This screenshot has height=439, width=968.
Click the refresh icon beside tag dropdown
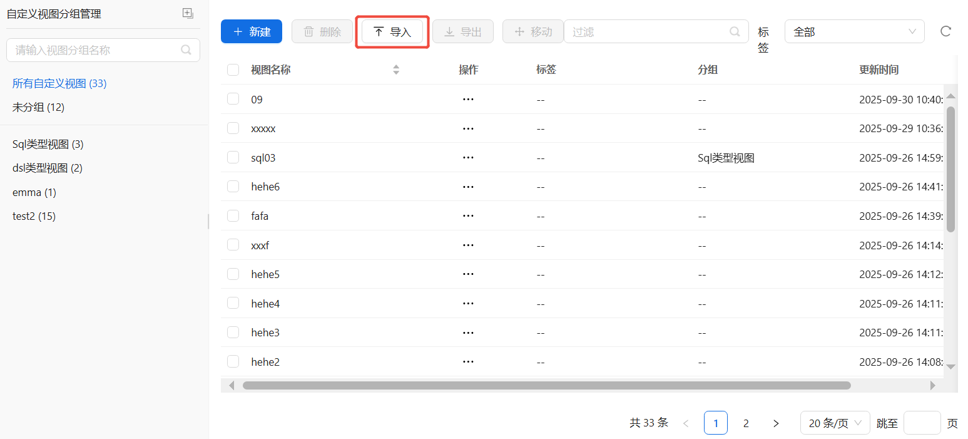945,31
